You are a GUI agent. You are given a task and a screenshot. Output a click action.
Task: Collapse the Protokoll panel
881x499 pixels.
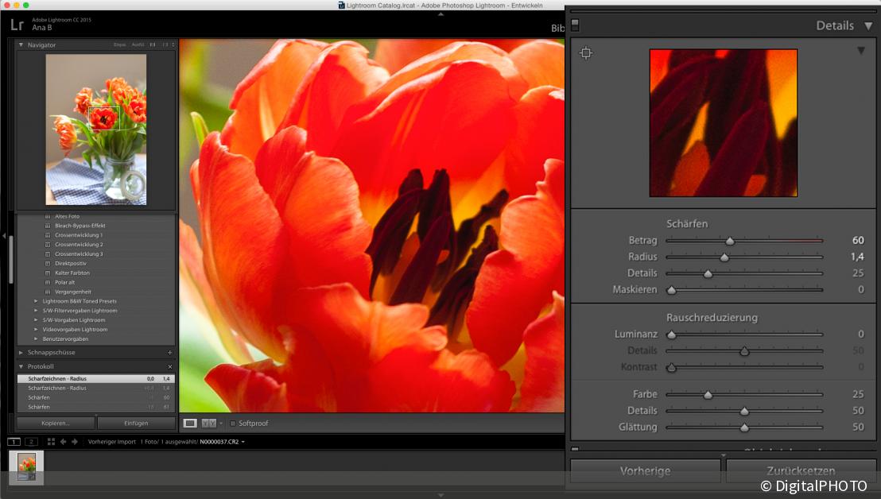[21, 366]
